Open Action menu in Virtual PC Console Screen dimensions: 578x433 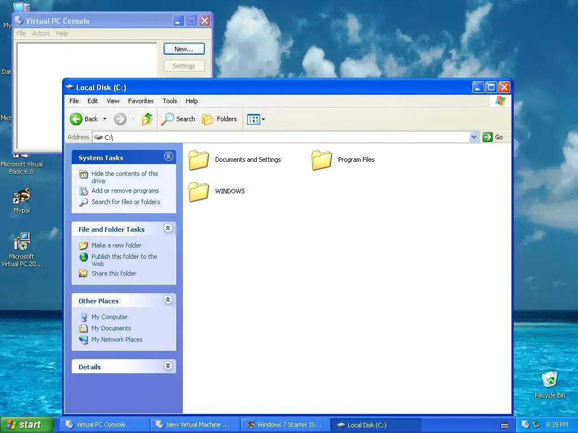point(41,33)
